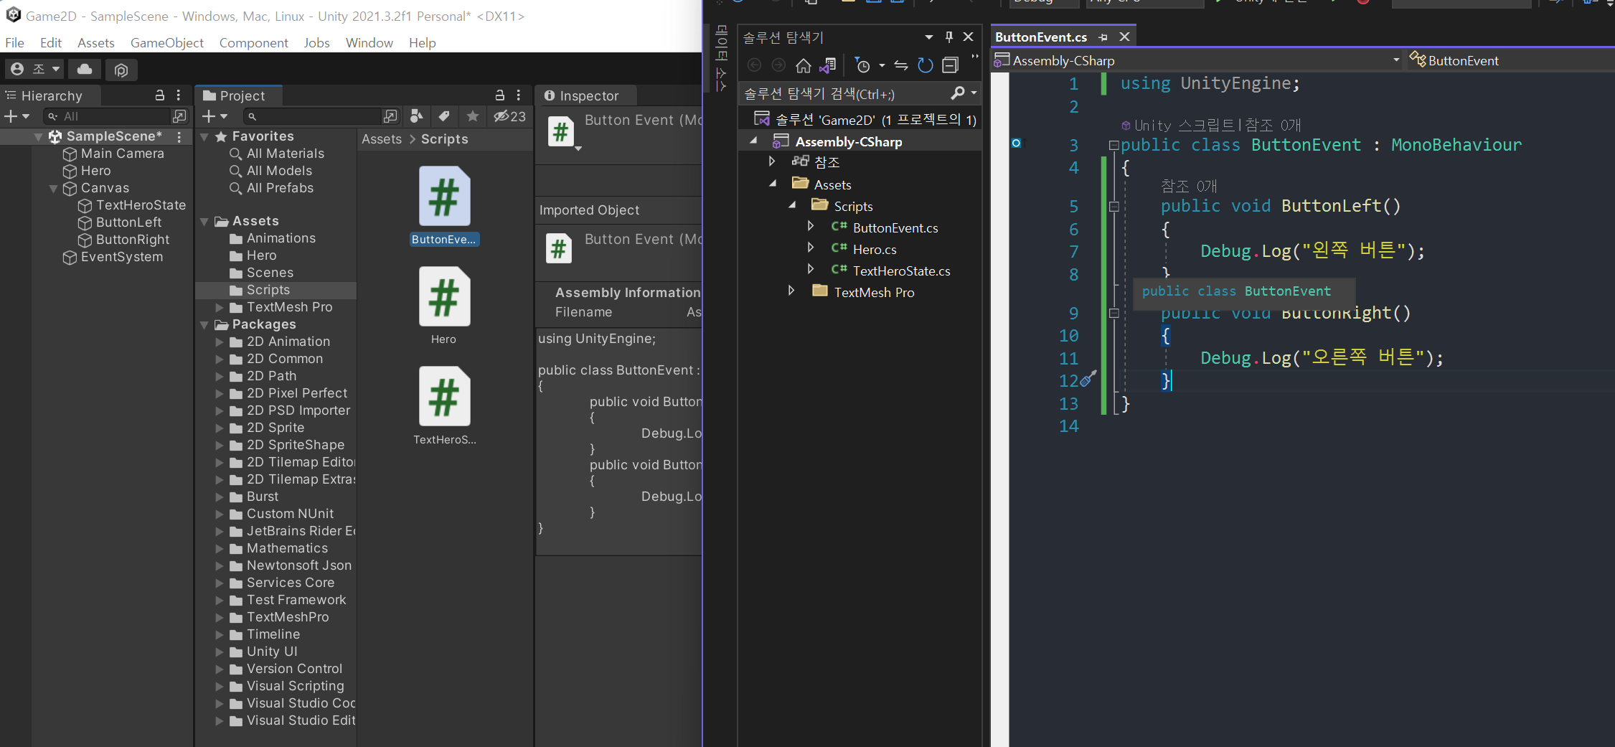This screenshot has height=747, width=1615.
Task: Open the Window menu in Unity
Action: [x=369, y=43]
